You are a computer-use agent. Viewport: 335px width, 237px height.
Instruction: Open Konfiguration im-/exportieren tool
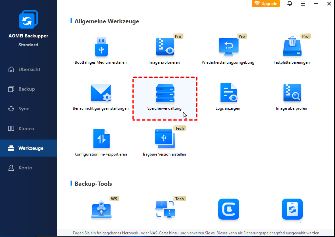[x=101, y=139]
